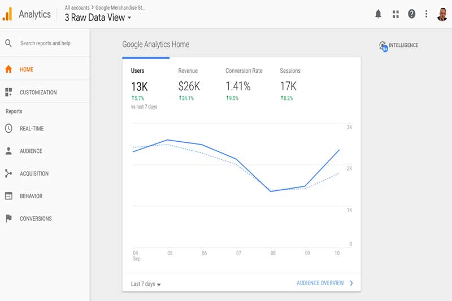This screenshot has height=301, width=452.
Task: Open the Google apps grid icon
Action: click(396, 14)
